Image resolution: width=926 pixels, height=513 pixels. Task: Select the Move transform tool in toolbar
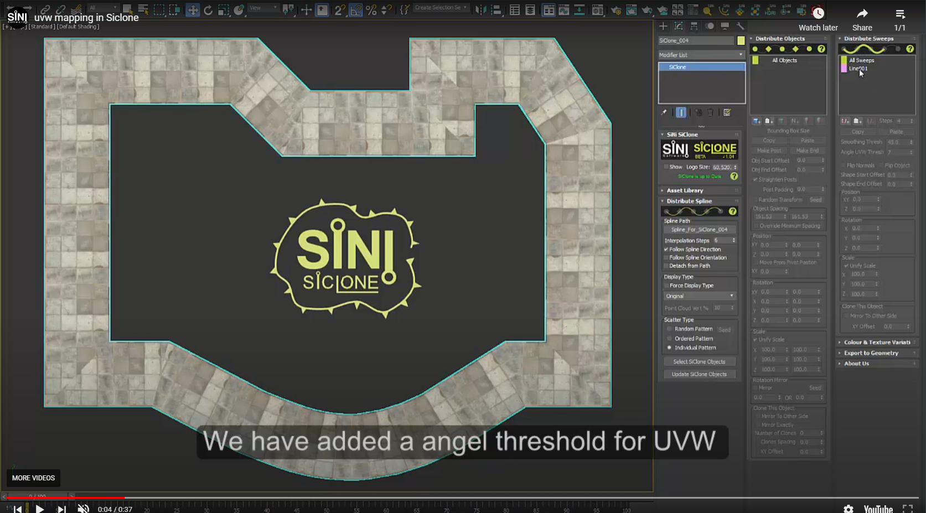(x=193, y=10)
